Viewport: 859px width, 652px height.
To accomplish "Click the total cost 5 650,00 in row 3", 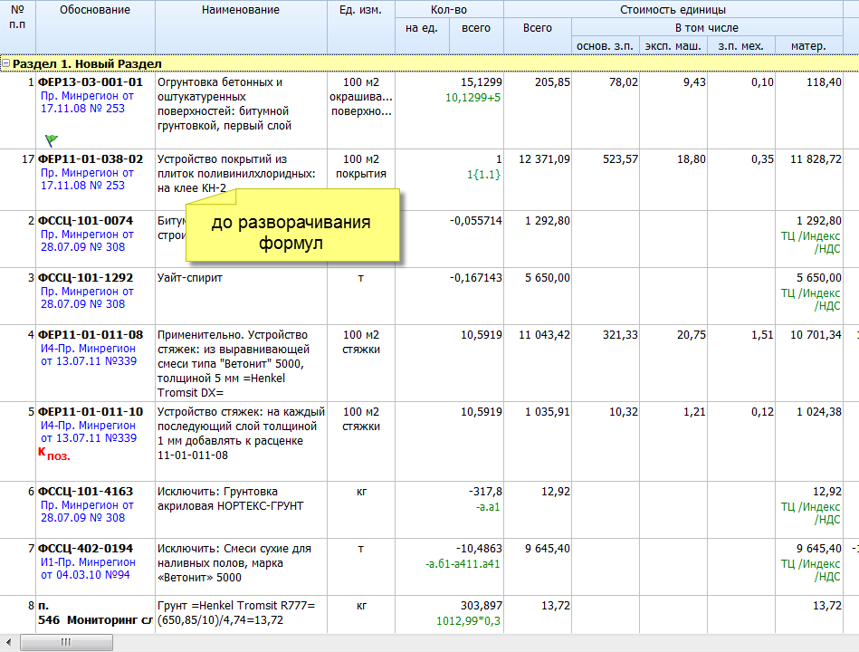I will pyautogui.click(x=548, y=278).
